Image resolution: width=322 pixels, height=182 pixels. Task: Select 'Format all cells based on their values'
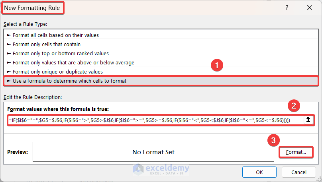(x=56, y=35)
